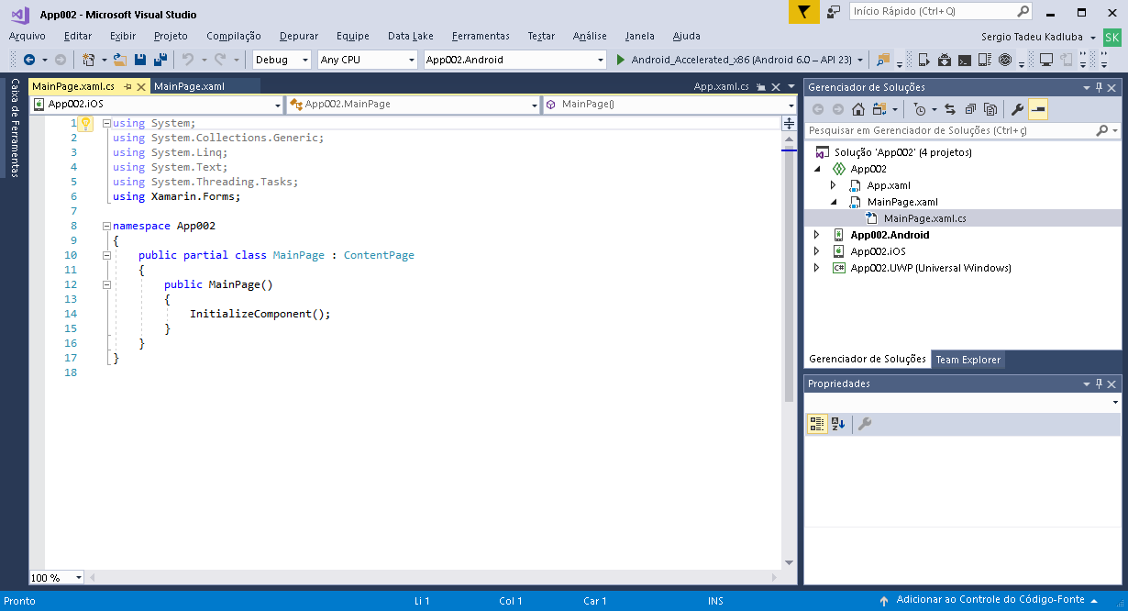Click the lightbulb quick actions icon
This screenshot has width=1128, height=611.
(x=85, y=123)
